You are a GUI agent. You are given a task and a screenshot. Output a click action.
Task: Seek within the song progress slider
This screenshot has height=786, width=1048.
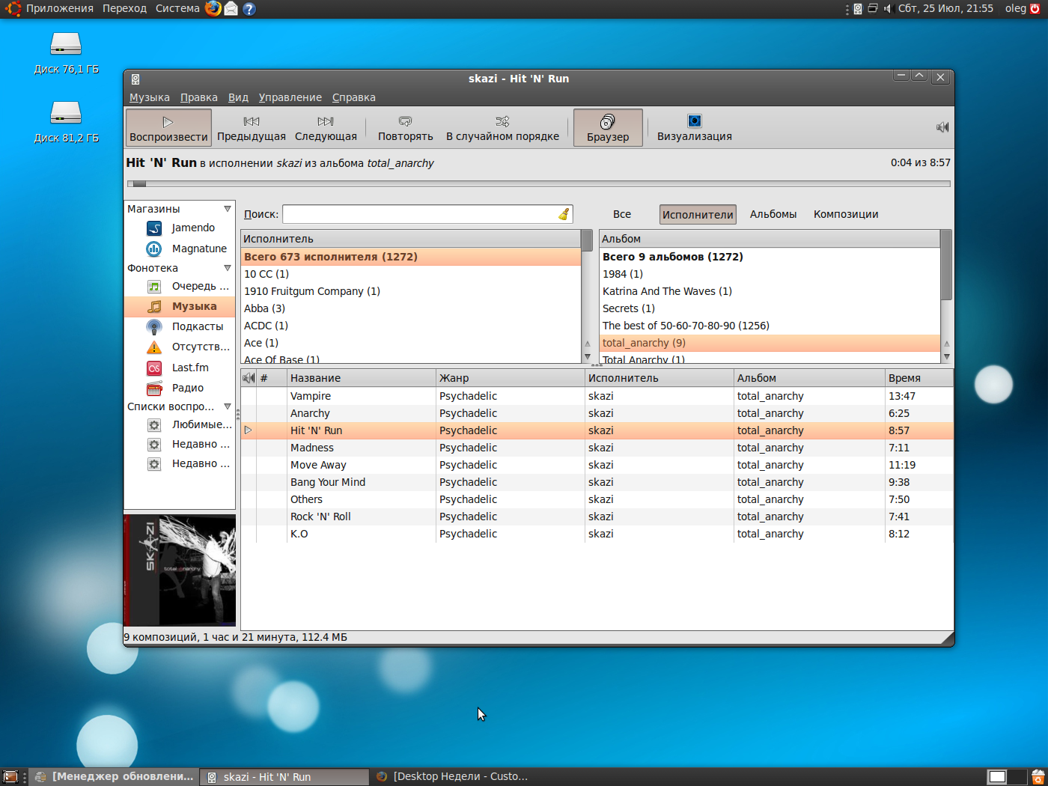[539, 183]
